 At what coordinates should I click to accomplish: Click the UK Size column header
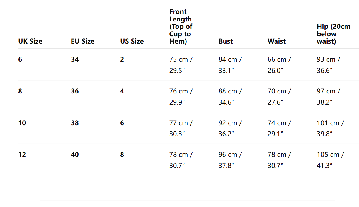(30, 41)
